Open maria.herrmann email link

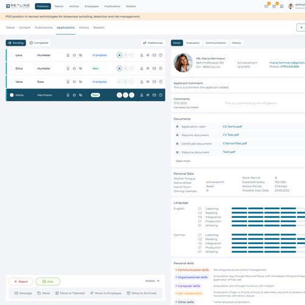point(287,63)
